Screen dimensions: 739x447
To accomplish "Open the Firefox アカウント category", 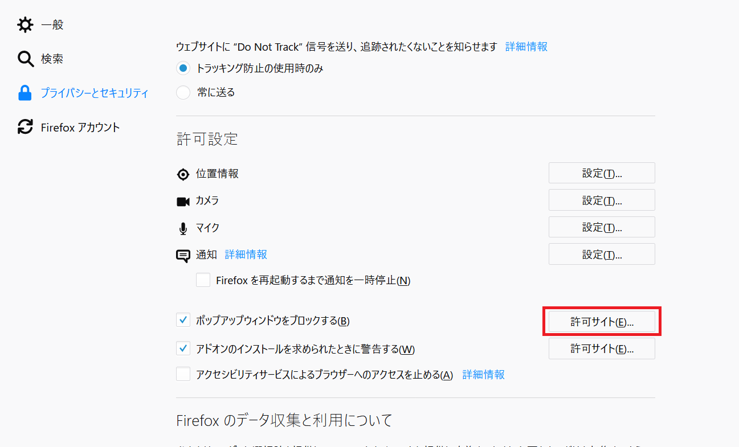I will [80, 127].
